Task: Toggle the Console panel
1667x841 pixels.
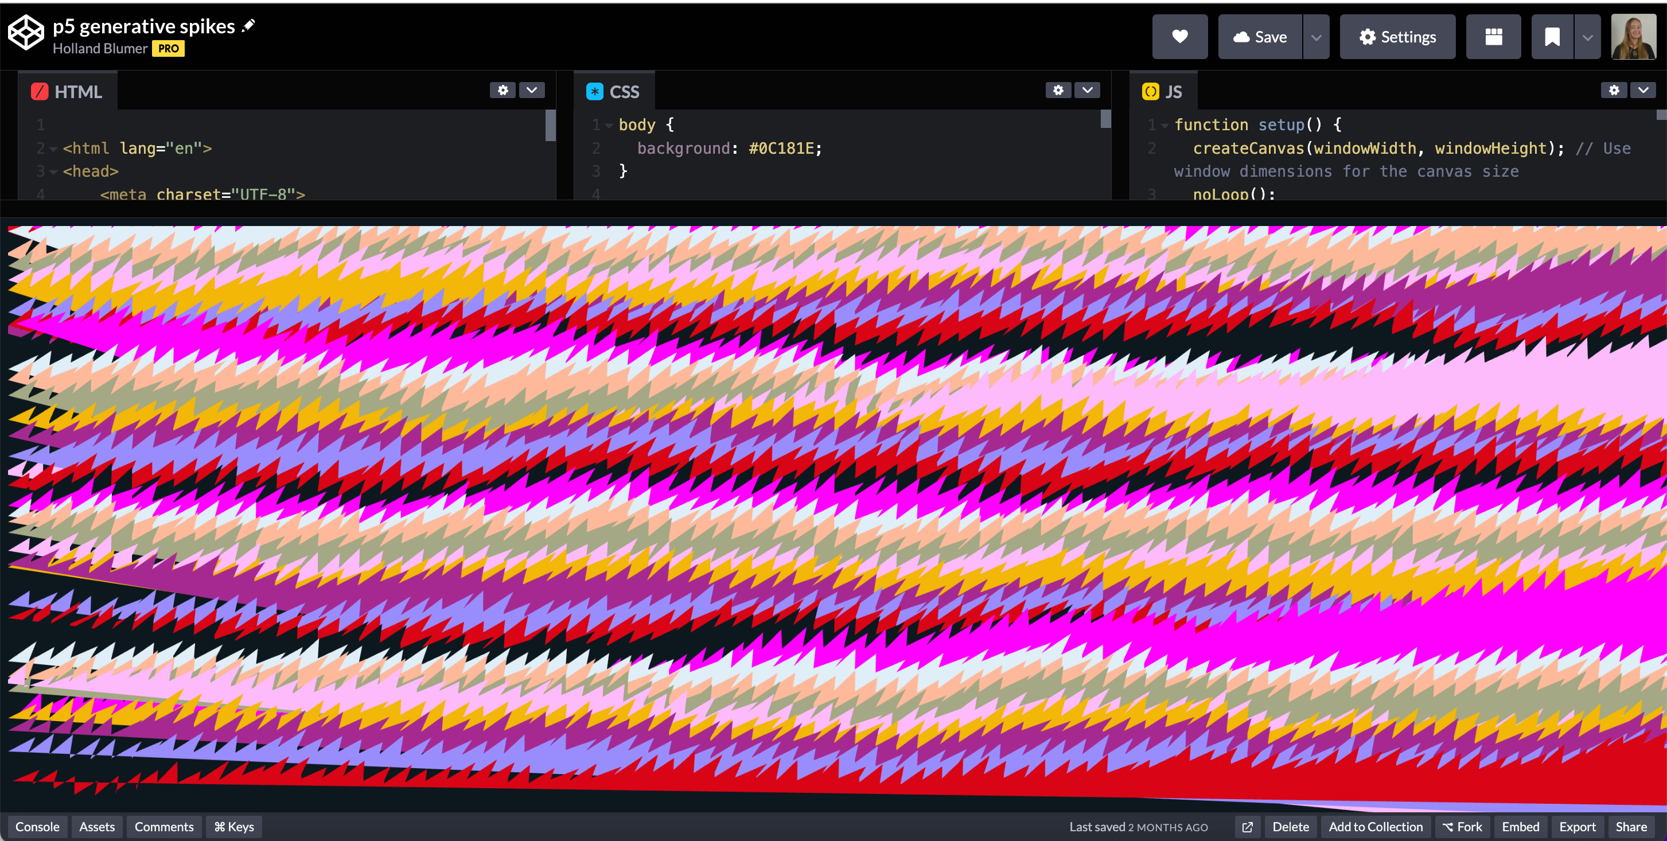Action: pos(37,827)
